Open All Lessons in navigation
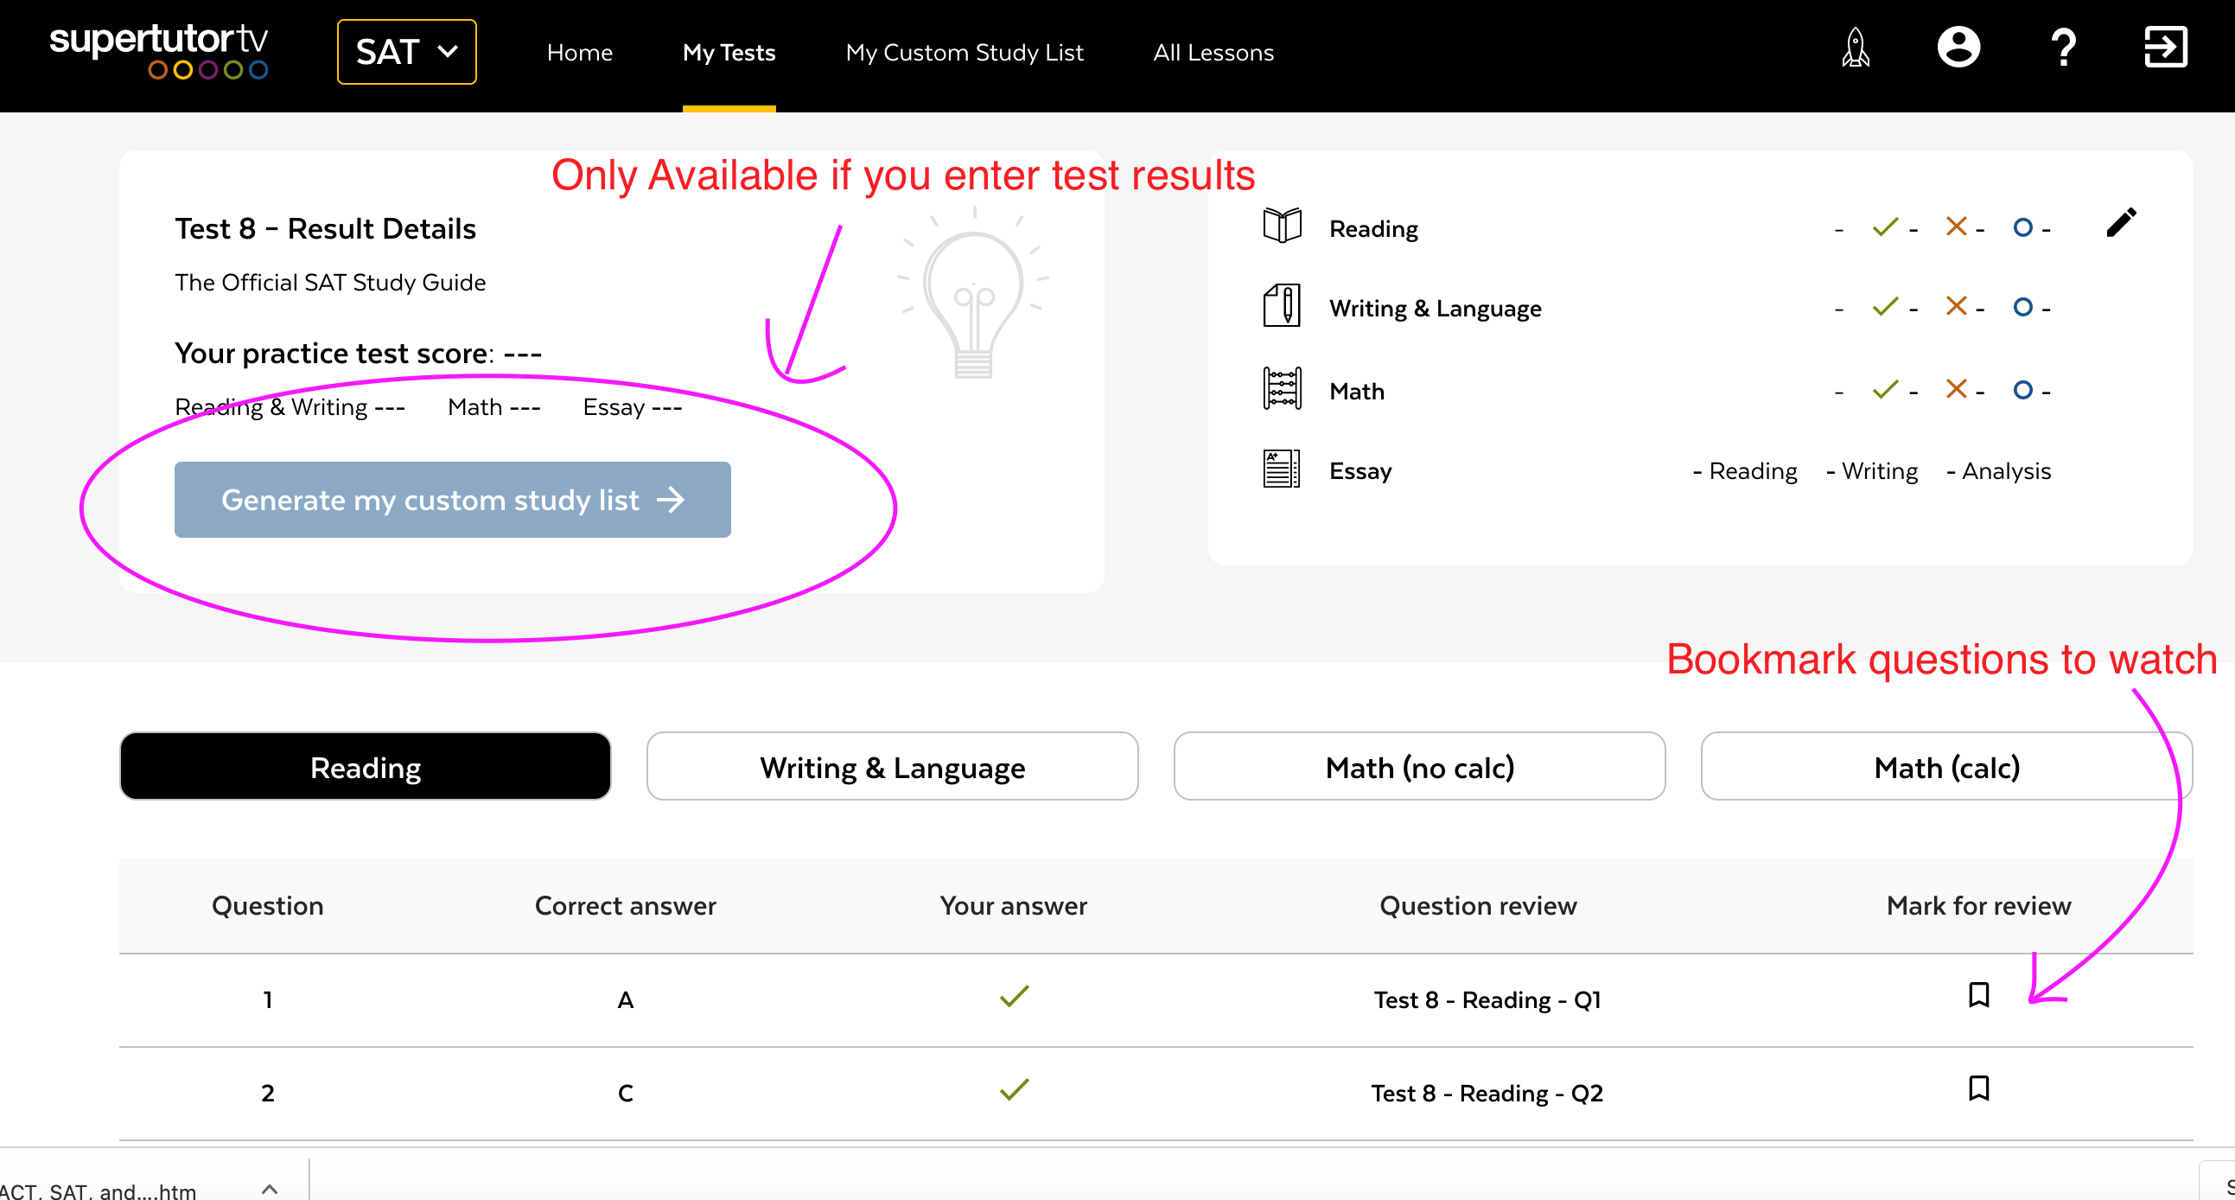The width and height of the screenshot is (2235, 1200). 1213,53
